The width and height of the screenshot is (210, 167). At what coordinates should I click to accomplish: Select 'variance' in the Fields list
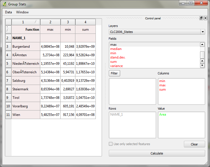[116, 66]
